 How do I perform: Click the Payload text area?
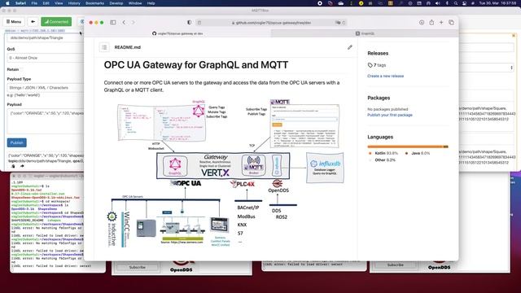click(45, 121)
